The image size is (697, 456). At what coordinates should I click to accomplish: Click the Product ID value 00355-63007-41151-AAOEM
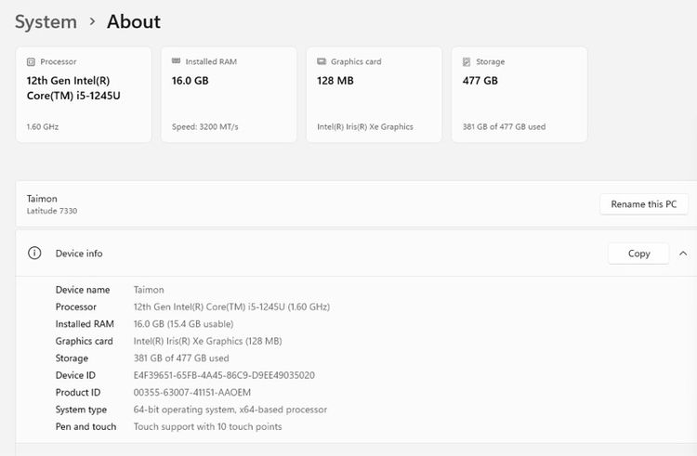(x=191, y=392)
